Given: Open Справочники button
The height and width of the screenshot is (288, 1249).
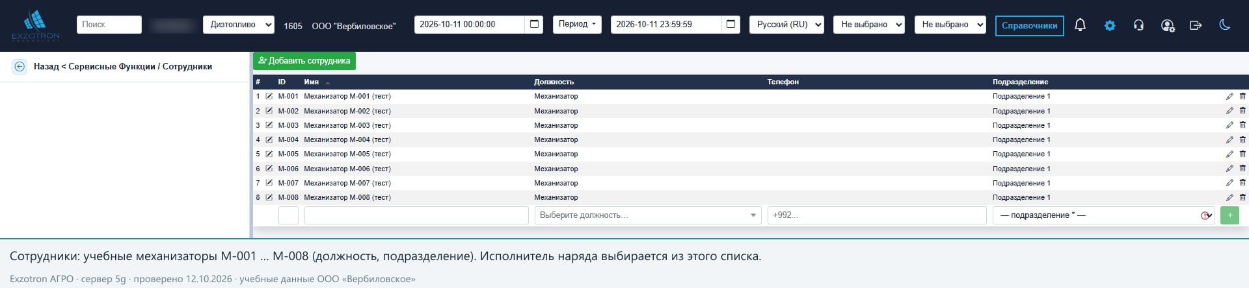Looking at the screenshot, I should pyautogui.click(x=1029, y=25).
